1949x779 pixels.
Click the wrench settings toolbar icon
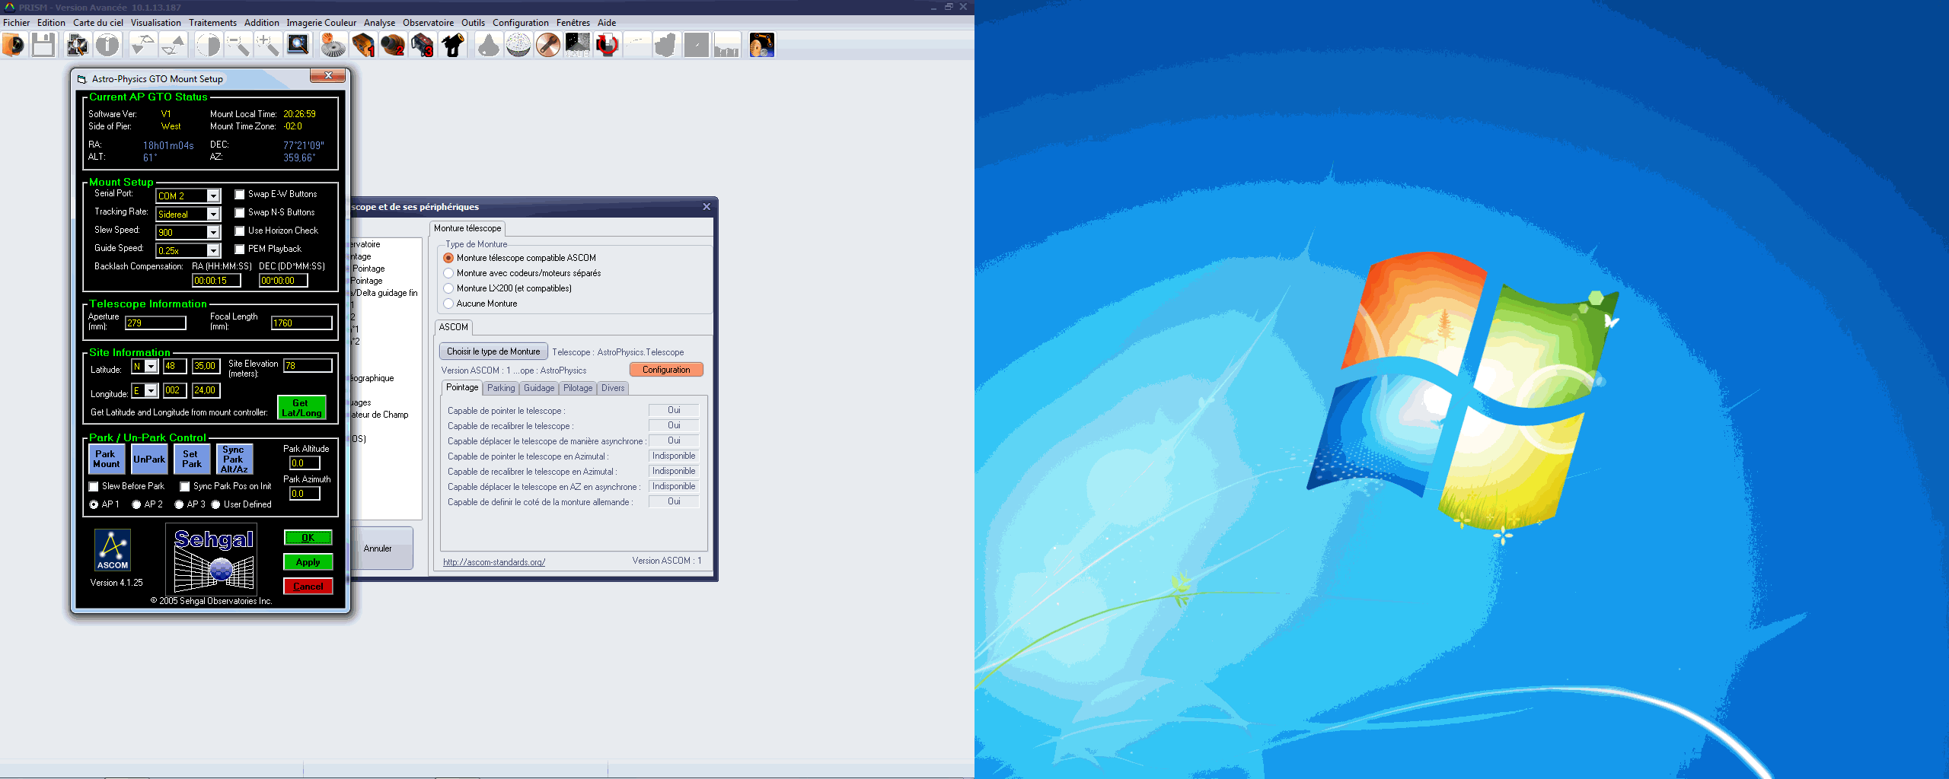coord(547,46)
